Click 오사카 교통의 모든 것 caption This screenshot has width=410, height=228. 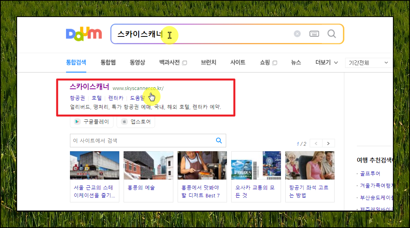coord(255,192)
